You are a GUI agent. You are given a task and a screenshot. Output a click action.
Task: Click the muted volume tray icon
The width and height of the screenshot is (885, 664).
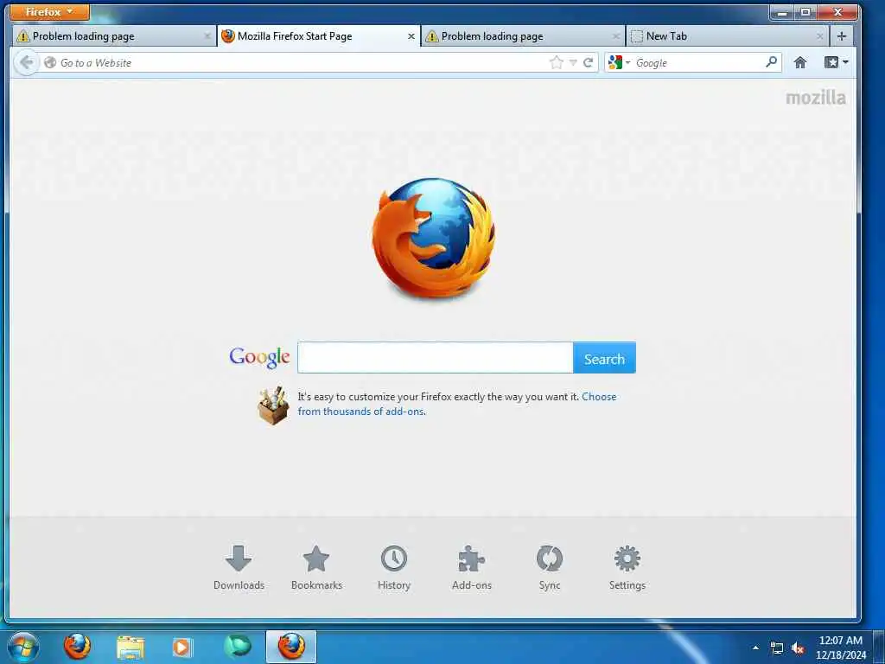[798, 648]
